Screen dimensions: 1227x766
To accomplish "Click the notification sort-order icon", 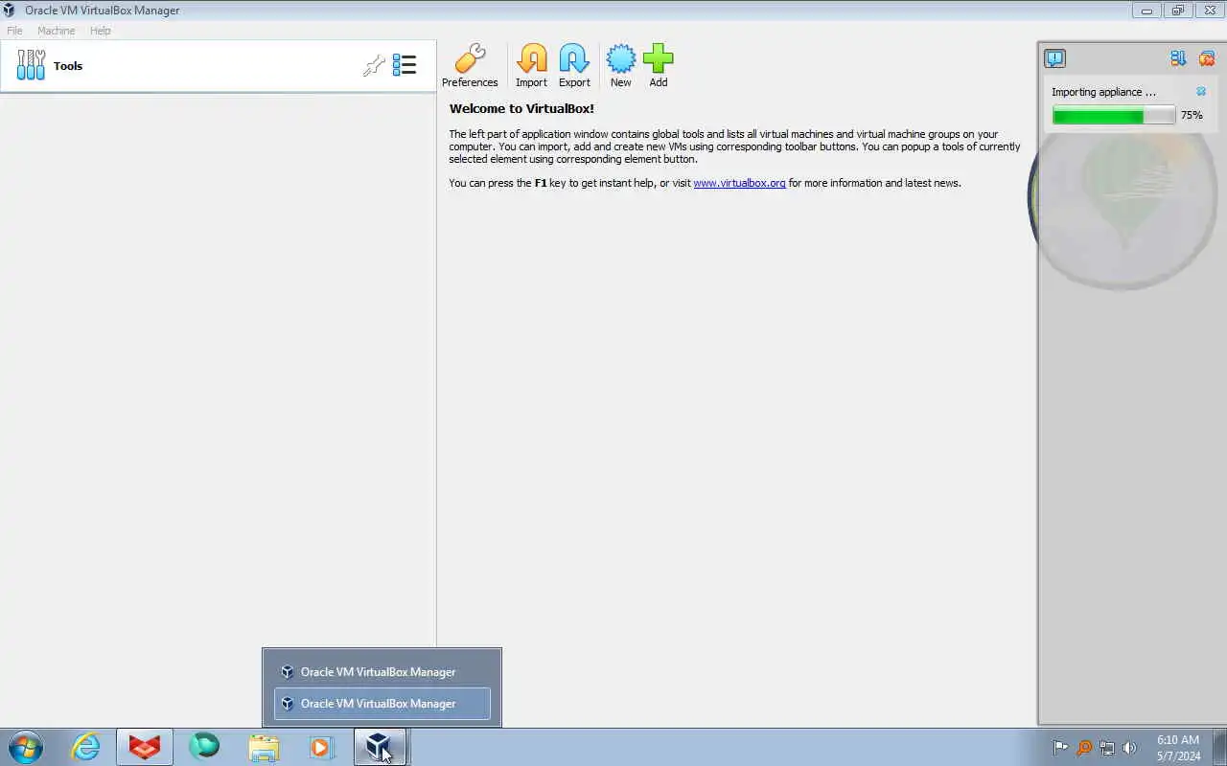I will point(1178,58).
